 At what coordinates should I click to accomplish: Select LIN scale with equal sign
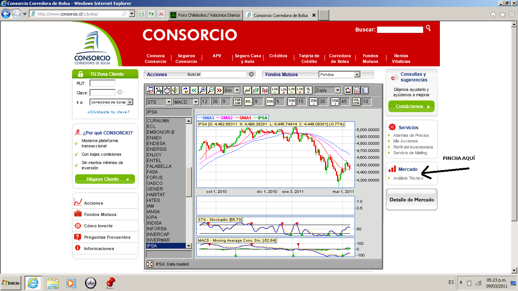point(292,90)
